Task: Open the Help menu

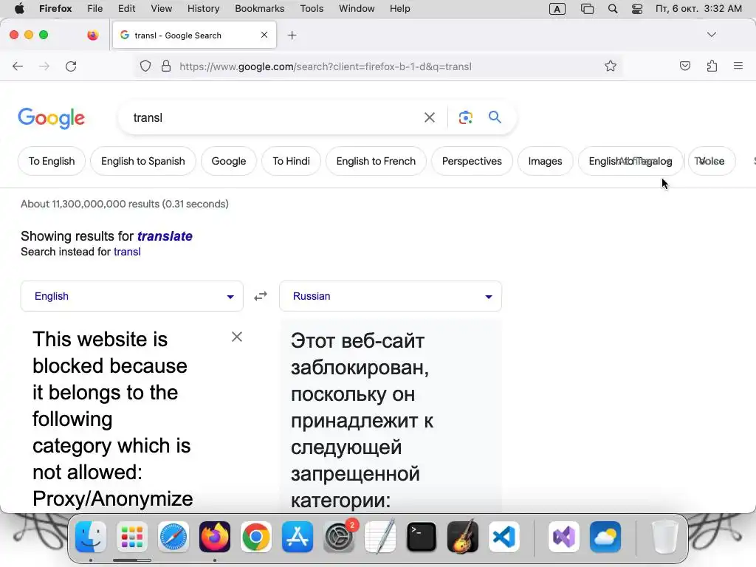Action: click(x=399, y=9)
